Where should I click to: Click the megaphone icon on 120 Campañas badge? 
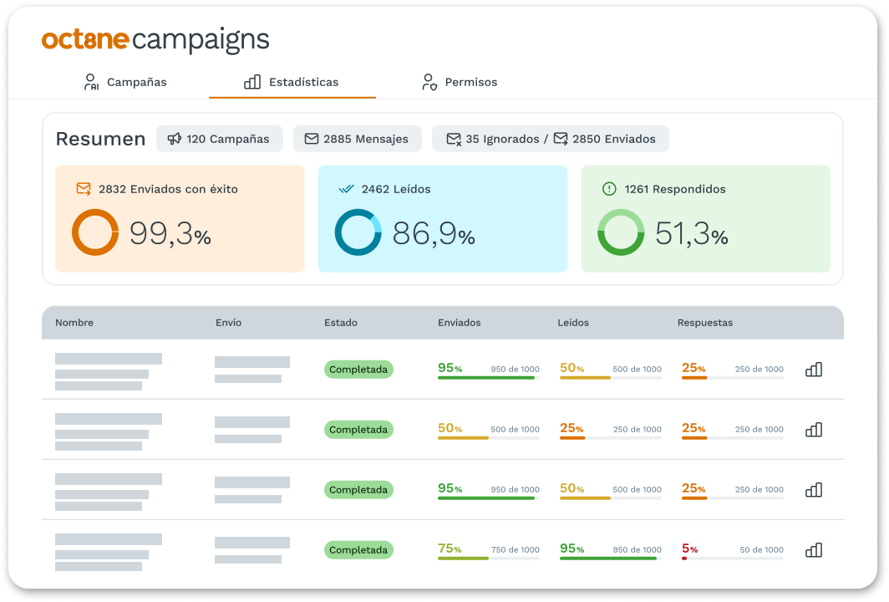[x=173, y=138]
